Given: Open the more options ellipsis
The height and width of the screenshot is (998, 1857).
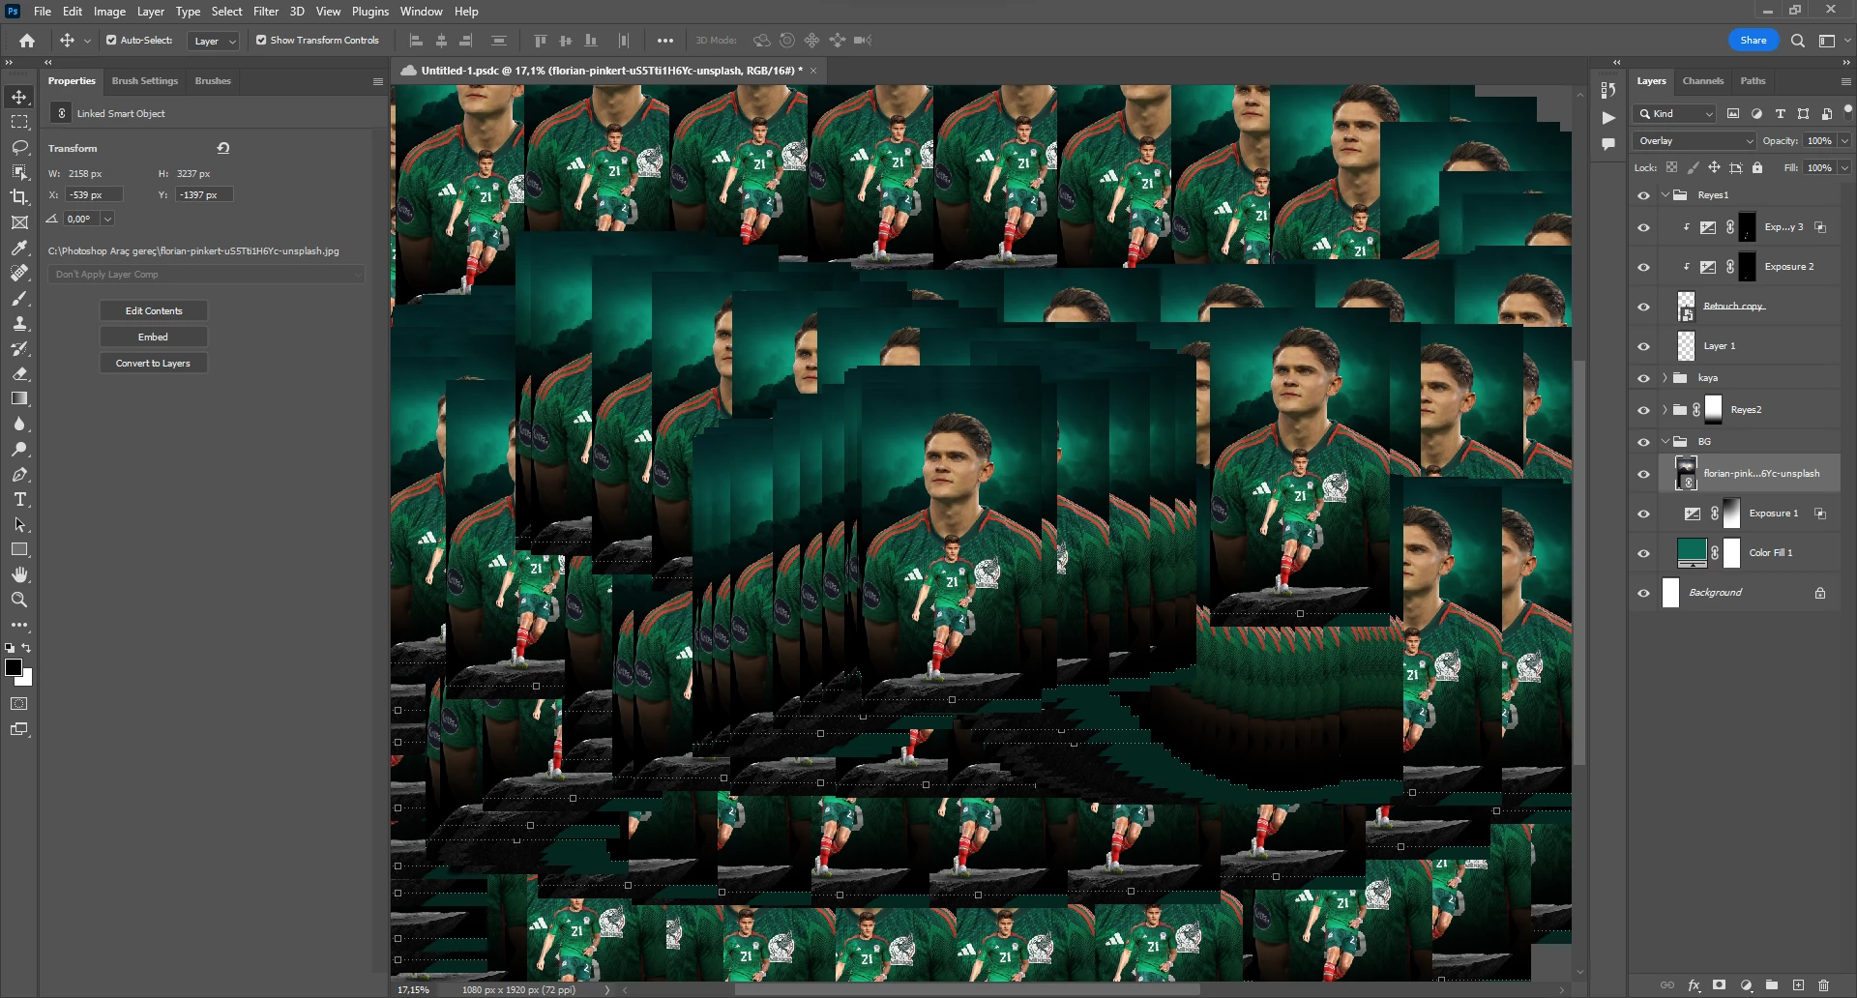Looking at the screenshot, I should (x=665, y=41).
